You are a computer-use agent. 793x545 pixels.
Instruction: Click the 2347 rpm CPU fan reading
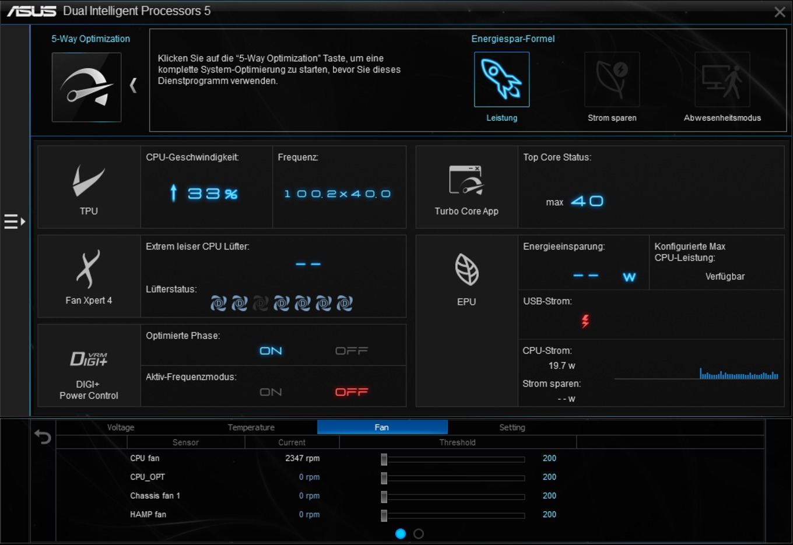(302, 458)
